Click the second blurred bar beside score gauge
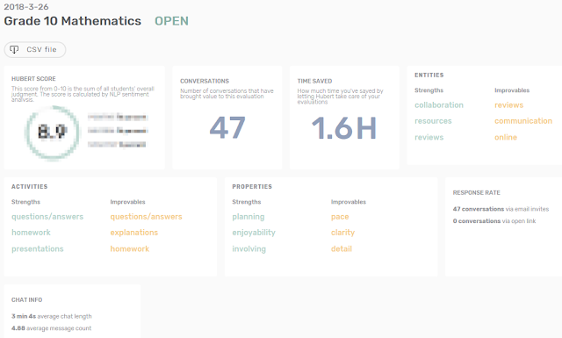This screenshot has width=562, height=338. click(117, 131)
